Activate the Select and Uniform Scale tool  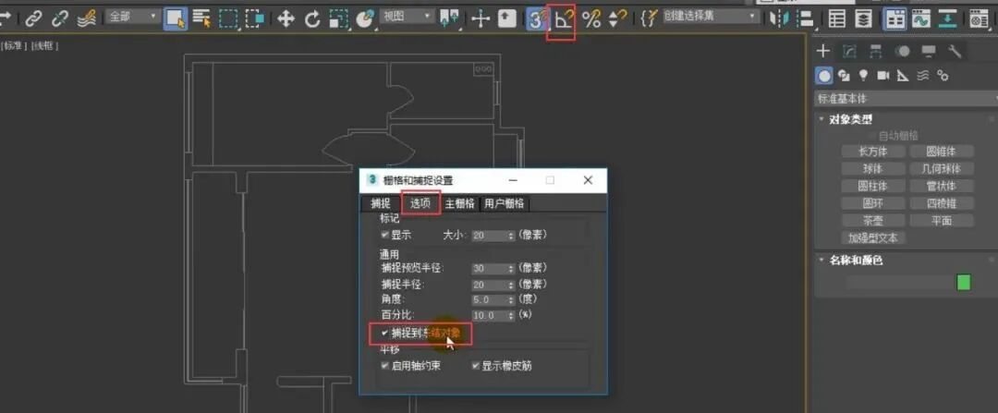(x=338, y=19)
